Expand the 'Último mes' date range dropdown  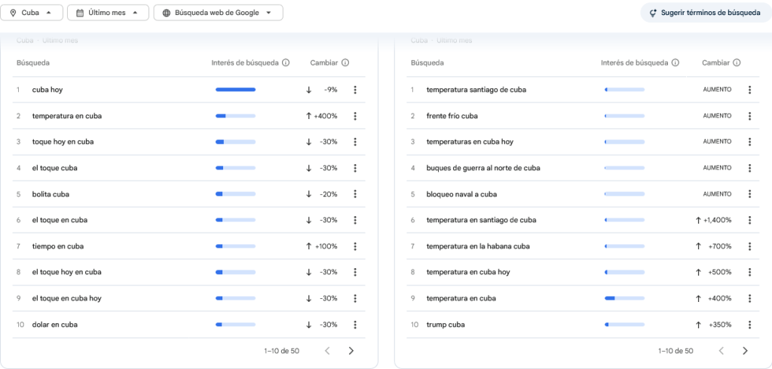click(107, 13)
